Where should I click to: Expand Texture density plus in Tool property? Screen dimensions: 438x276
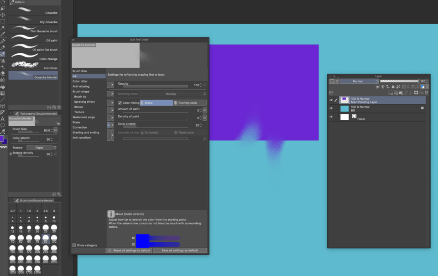[x=11, y=153]
